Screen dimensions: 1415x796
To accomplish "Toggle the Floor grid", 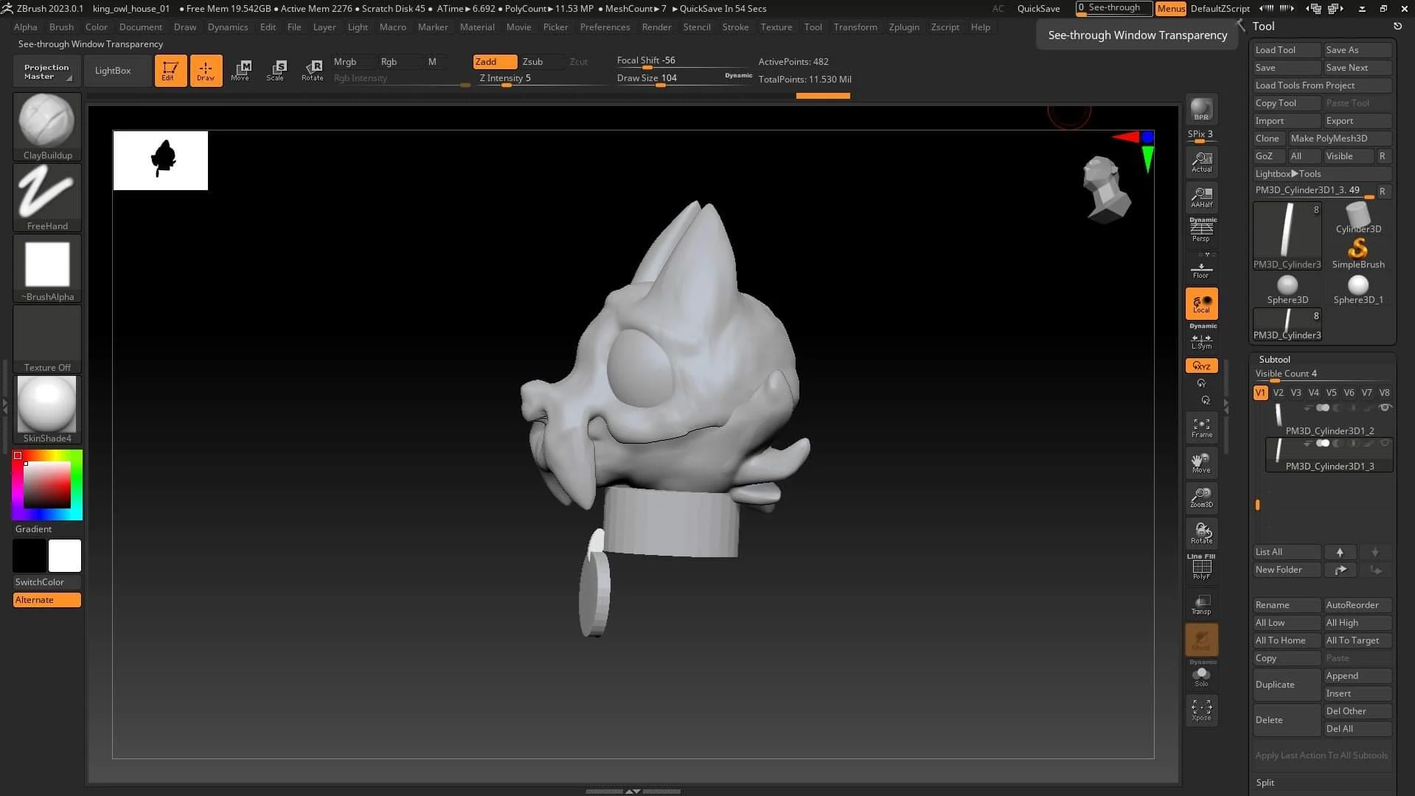I will coord(1201,270).
